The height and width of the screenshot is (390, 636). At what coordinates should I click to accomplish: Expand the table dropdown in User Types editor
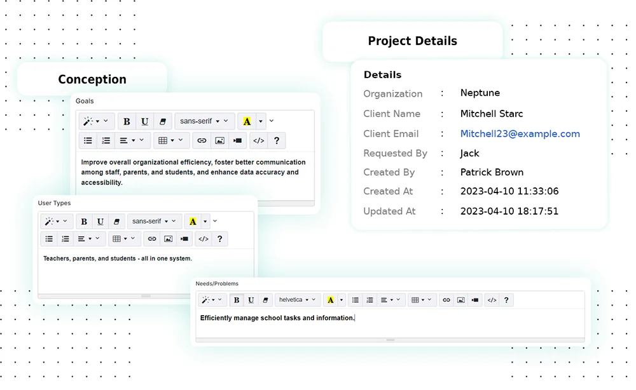(x=124, y=239)
